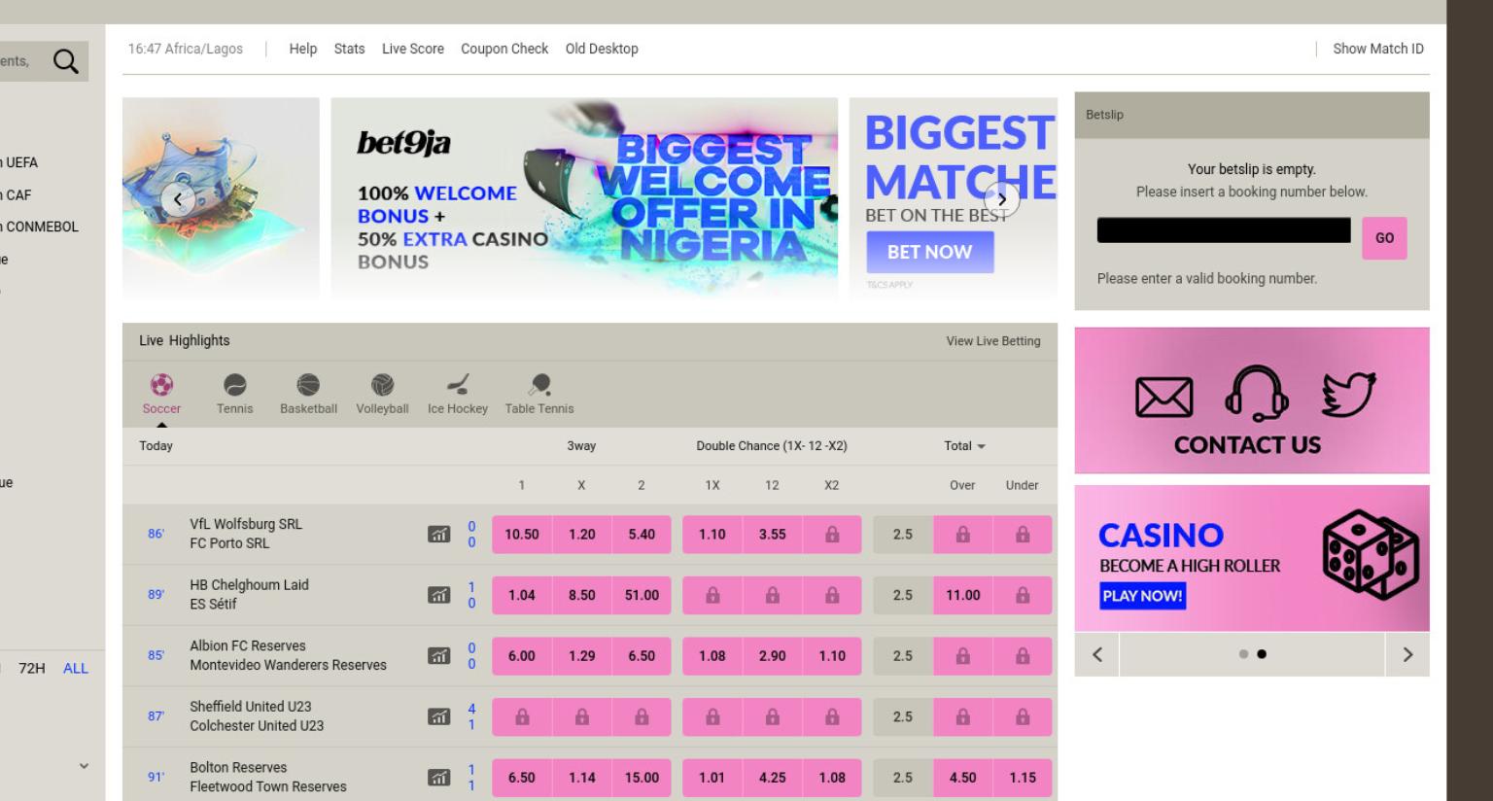Select the Tennis sport icon
Viewport: 1493px width, 801px height.
click(235, 385)
